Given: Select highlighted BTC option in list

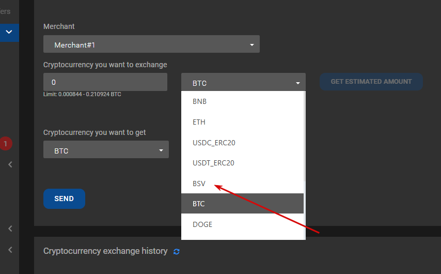Looking at the screenshot, I should point(242,203).
